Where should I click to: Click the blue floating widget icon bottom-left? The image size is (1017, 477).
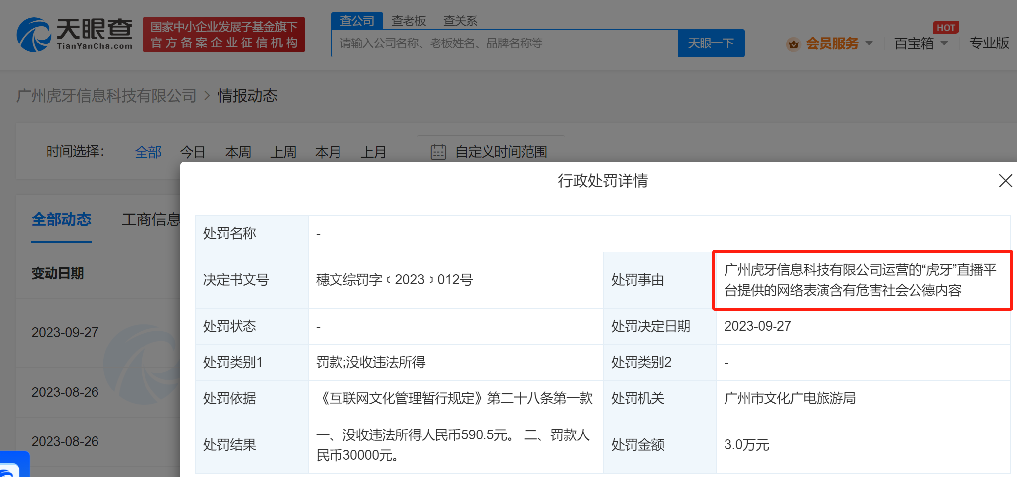point(14,465)
